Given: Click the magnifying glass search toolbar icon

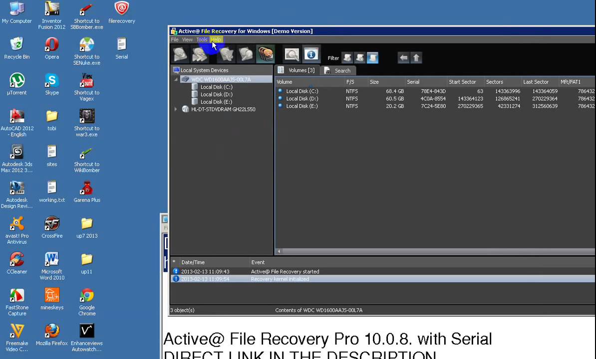Looking at the screenshot, I should [x=292, y=55].
